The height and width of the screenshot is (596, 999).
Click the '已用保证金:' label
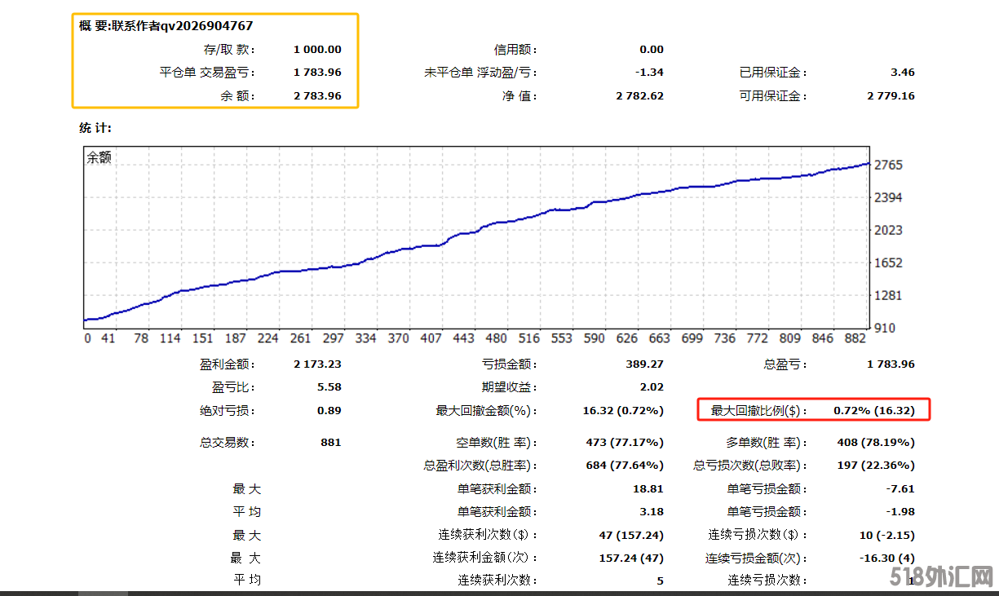[773, 73]
